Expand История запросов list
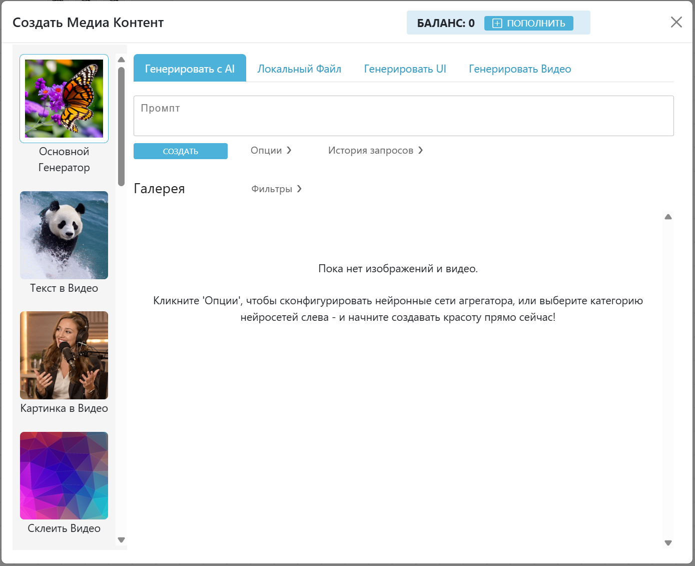 tap(375, 151)
